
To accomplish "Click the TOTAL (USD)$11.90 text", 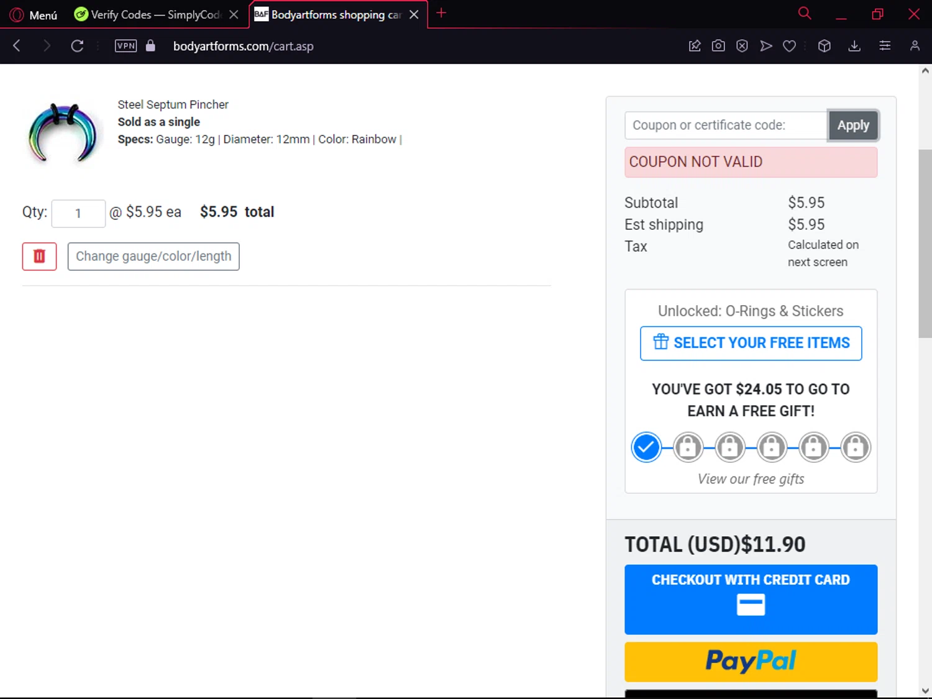I will point(715,544).
